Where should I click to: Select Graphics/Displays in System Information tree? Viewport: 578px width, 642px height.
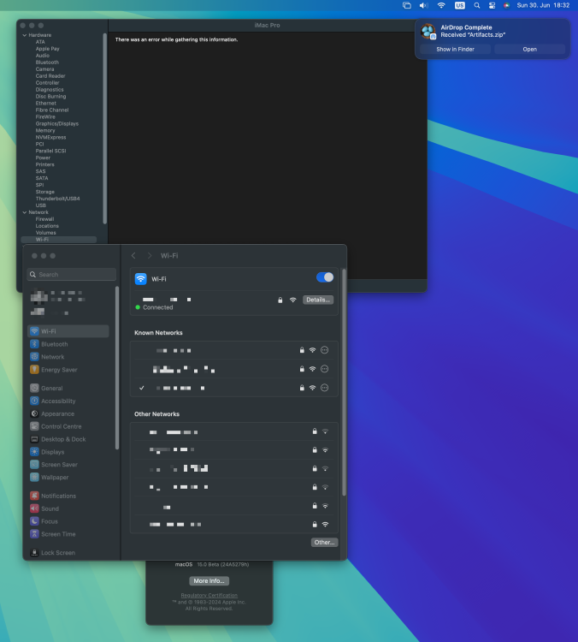point(56,123)
